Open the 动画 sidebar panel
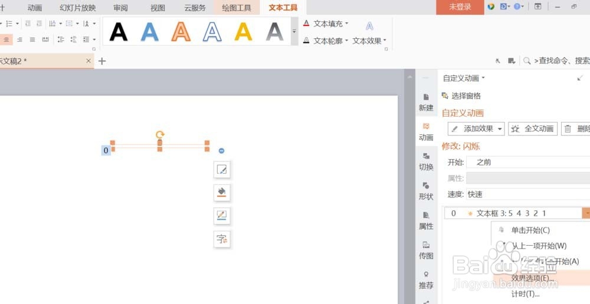Viewport: 590px width, 304px height. point(426,132)
